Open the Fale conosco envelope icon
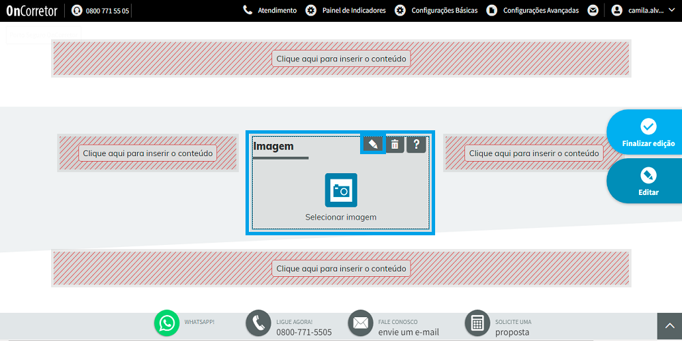The image size is (682, 341). point(361,323)
